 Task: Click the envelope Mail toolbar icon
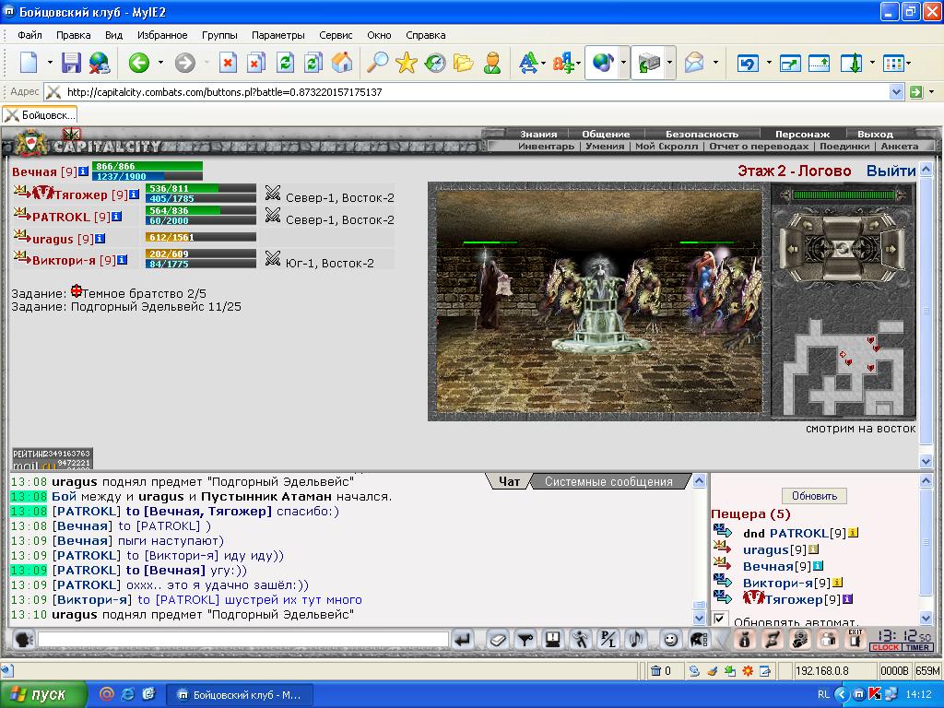694,63
